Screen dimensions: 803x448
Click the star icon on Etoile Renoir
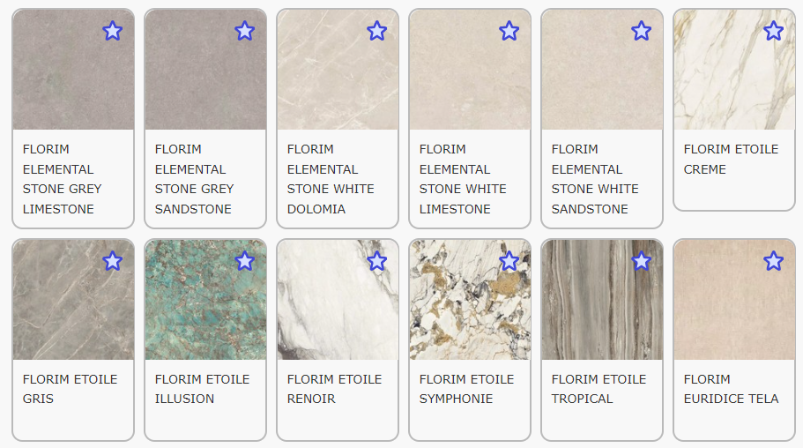pyautogui.click(x=376, y=261)
